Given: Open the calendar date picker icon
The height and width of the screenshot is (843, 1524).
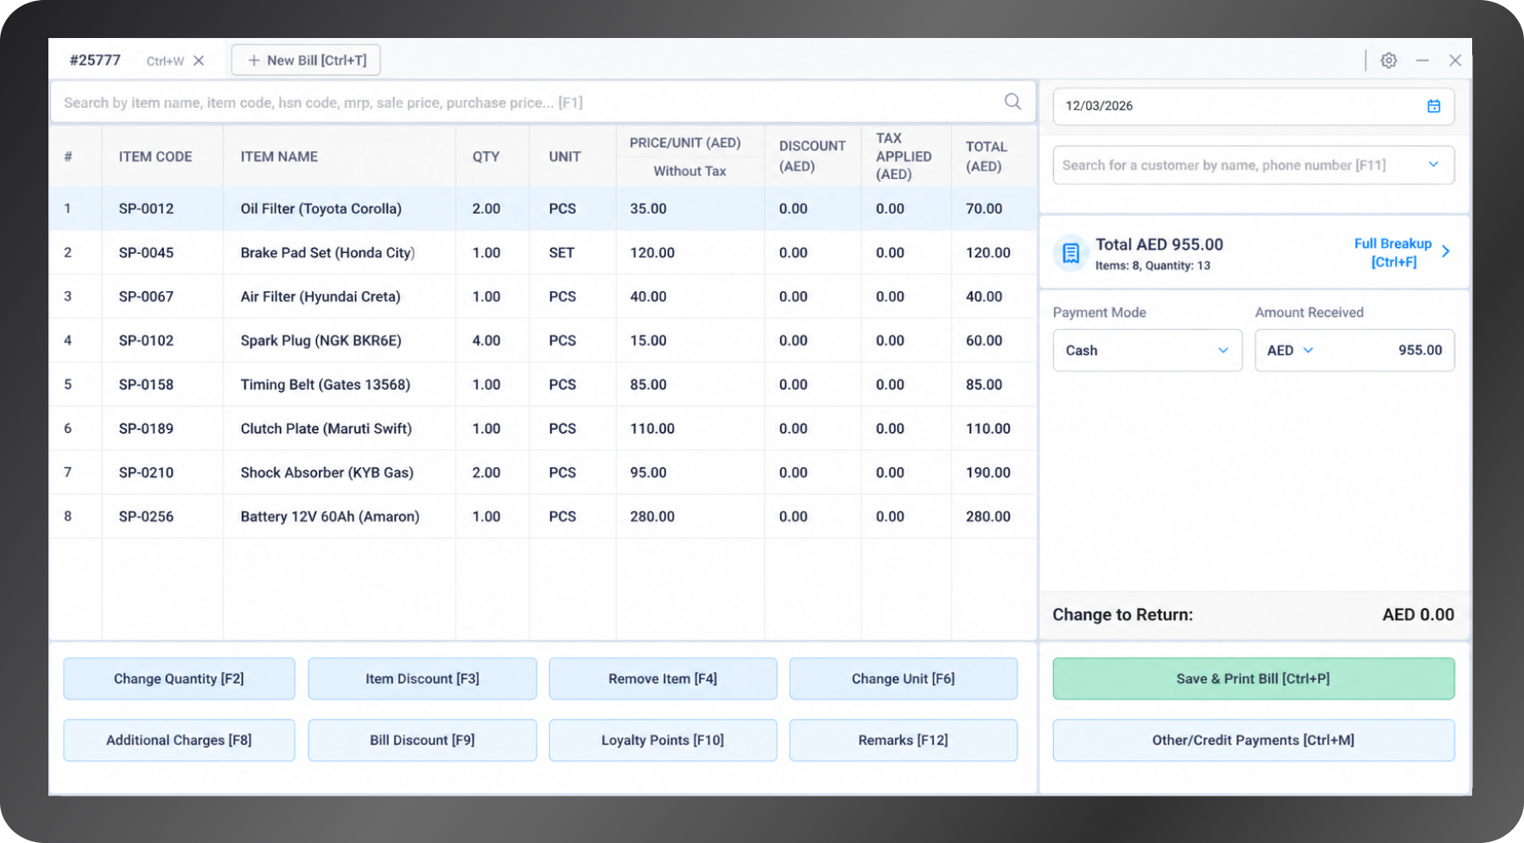Looking at the screenshot, I should click(1433, 106).
